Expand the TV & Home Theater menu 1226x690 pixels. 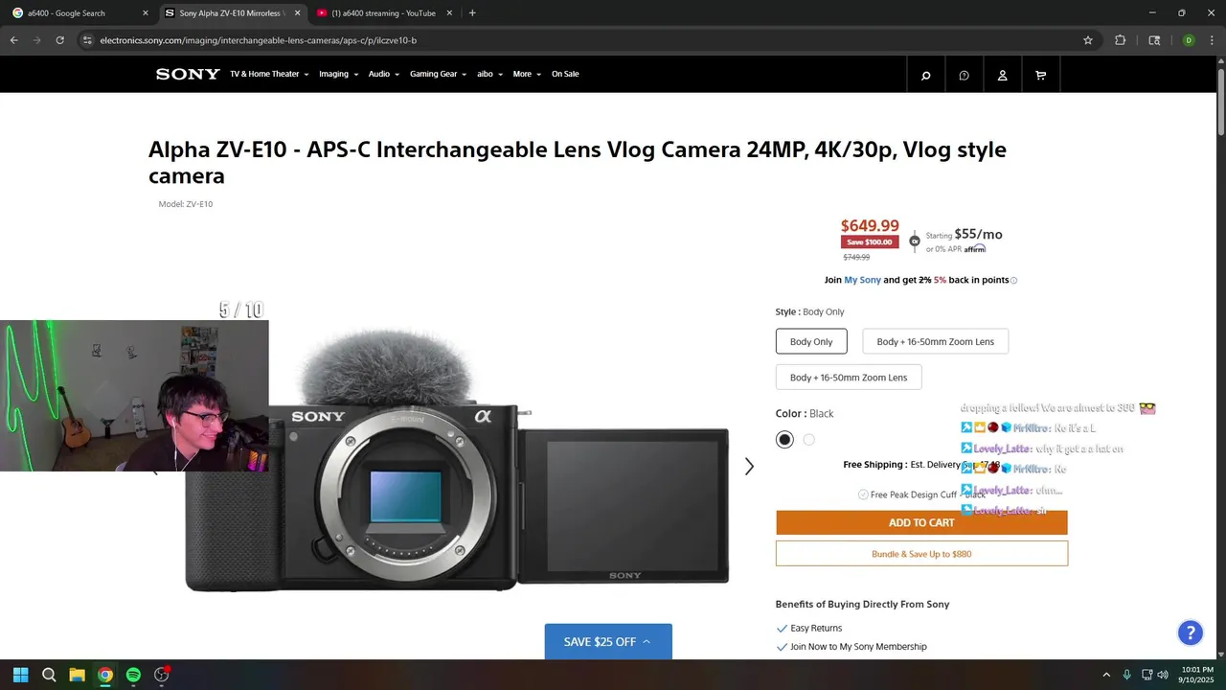(x=269, y=74)
